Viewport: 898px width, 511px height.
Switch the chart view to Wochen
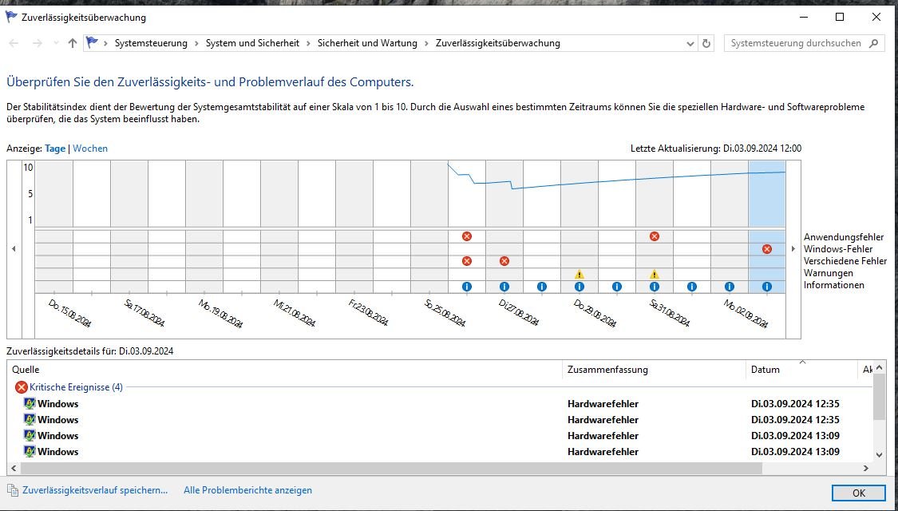(90, 149)
